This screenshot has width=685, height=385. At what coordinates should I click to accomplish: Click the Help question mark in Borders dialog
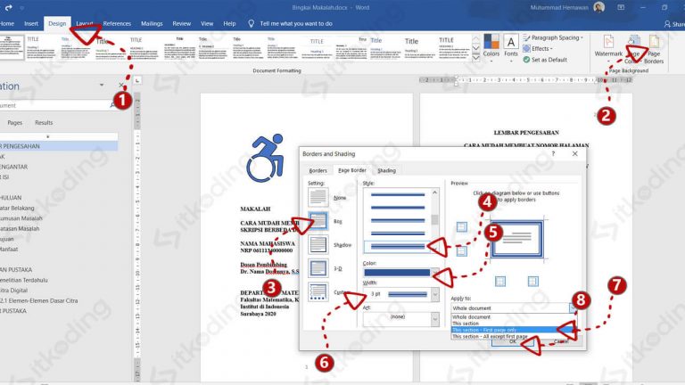(x=554, y=153)
